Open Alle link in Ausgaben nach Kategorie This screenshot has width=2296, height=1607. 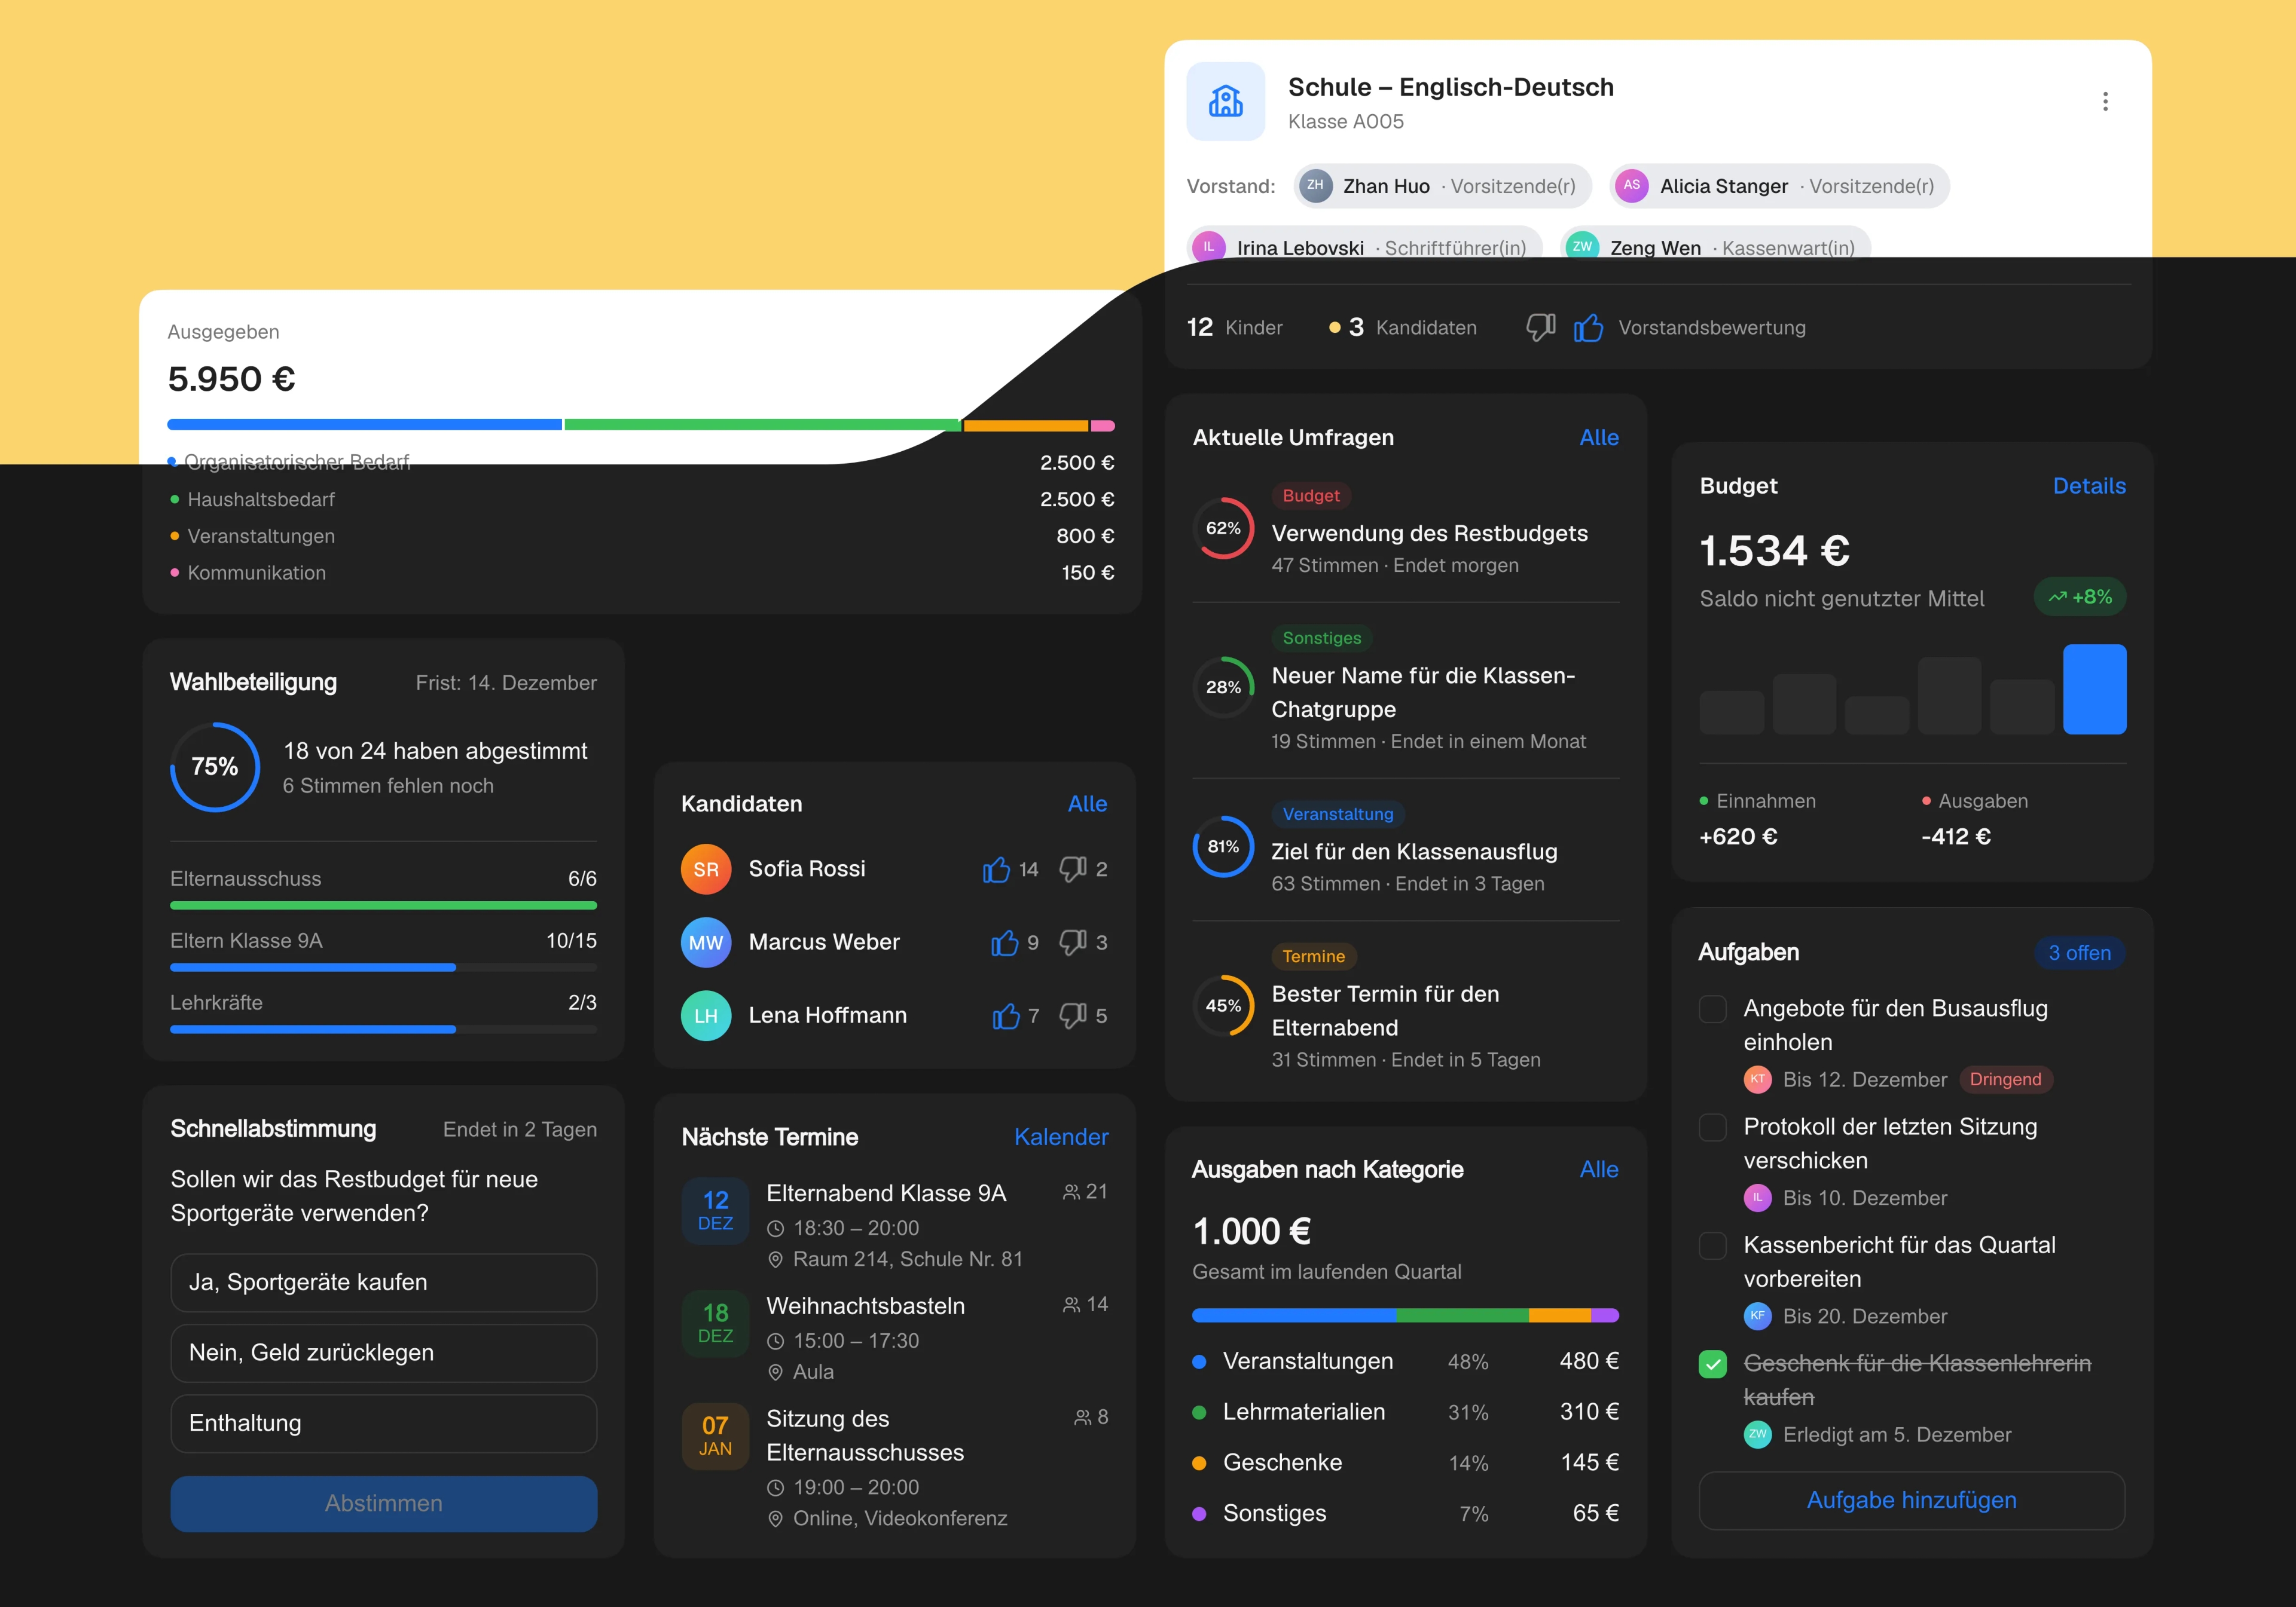1599,1170
